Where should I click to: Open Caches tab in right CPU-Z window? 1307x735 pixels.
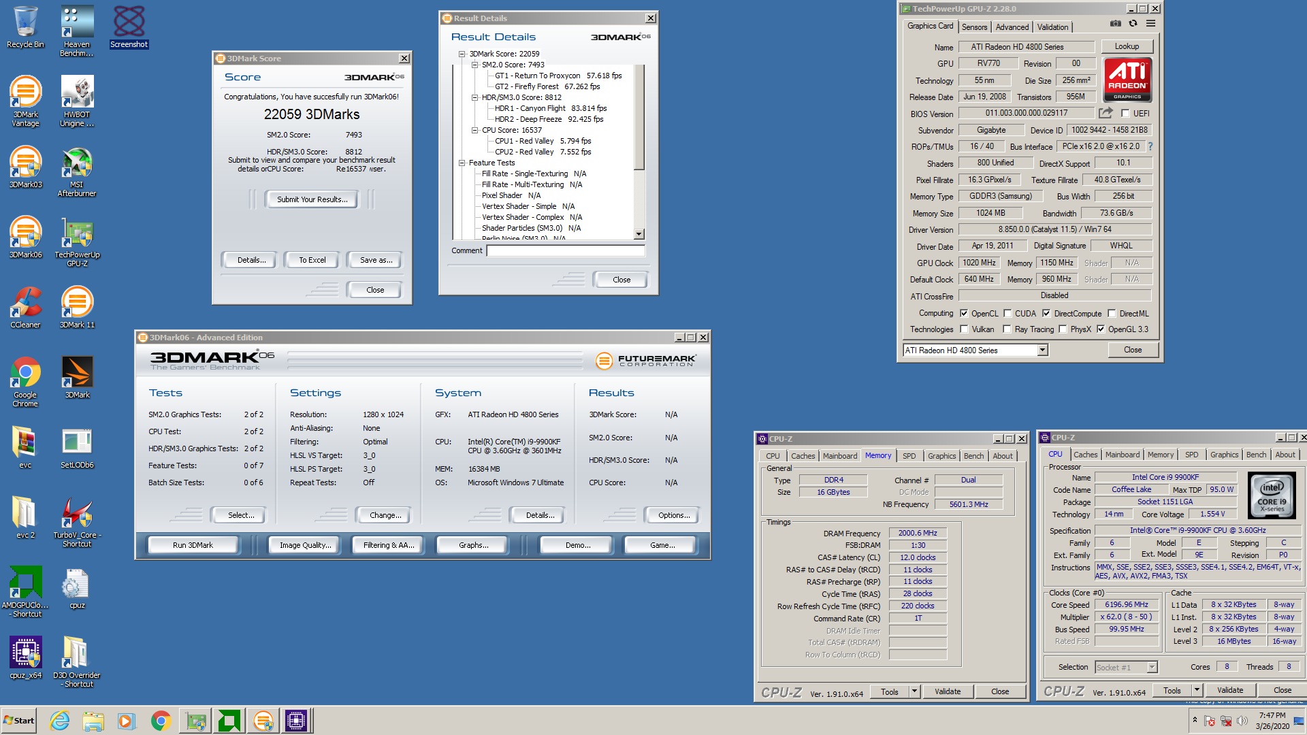coord(1085,455)
